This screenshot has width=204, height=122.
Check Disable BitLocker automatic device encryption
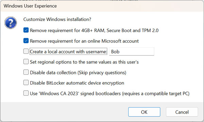pyautogui.click(x=26, y=83)
